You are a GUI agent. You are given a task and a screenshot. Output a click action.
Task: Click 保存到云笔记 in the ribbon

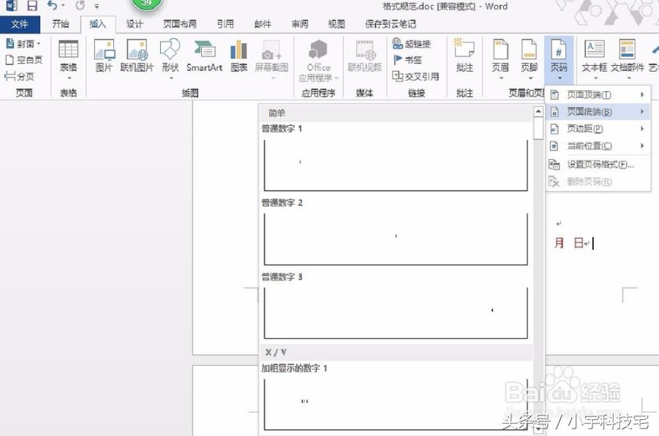[389, 23]
